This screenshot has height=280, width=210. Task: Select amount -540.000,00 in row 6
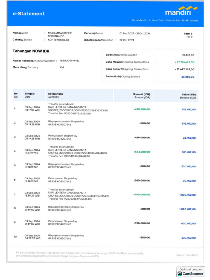coord(142,180)
